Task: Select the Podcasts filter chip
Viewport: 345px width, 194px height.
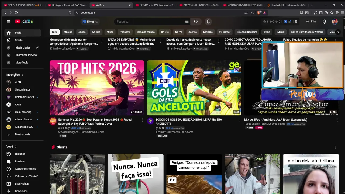Action: (125, 32)
